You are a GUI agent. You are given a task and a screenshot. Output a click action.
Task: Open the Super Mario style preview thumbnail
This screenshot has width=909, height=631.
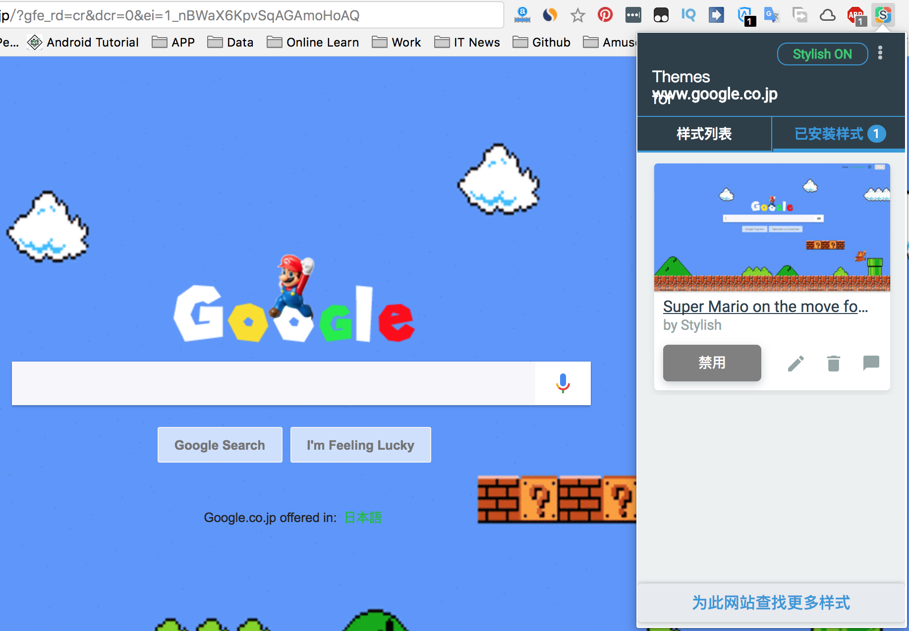tap(772, 227)
